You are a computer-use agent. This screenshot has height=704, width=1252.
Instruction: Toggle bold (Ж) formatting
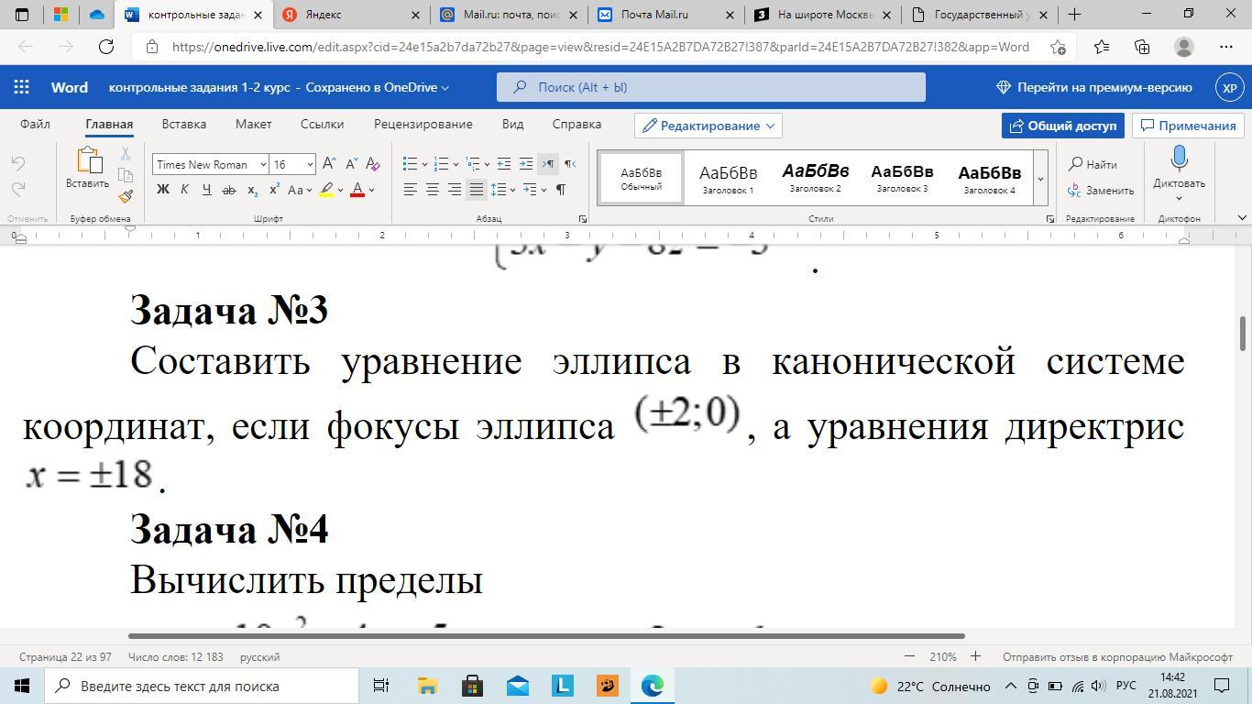pyautogui.click(x=163, y=190)
